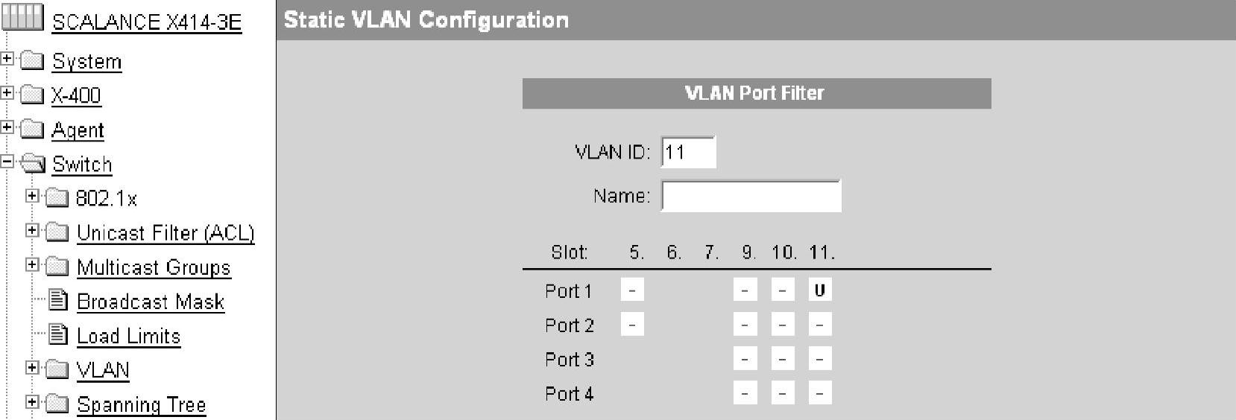Toggle Slot 11 Port 1 membership box
1236x420 pixels.
tap(820, 290)
